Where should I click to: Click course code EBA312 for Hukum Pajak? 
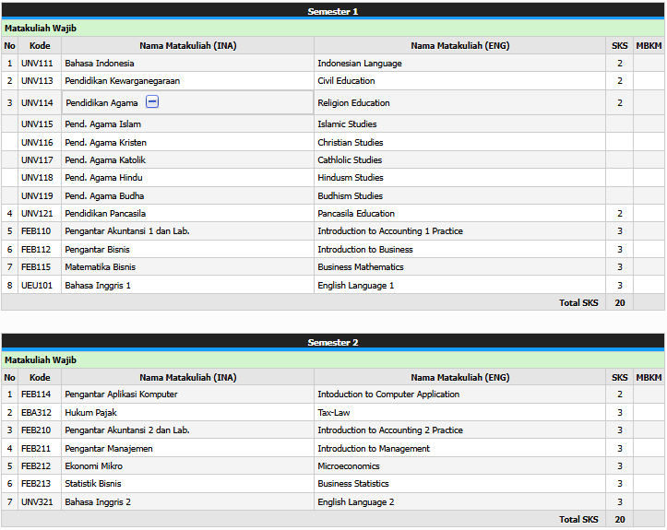[x=36, y=413]
